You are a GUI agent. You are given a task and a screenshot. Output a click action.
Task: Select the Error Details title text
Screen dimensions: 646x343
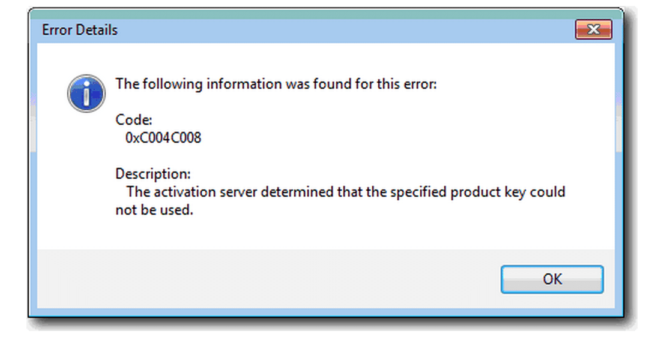[79, 30]
